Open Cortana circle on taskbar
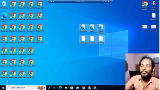The width and height of the screenshot is (160, 90). pyautogui.click(x=49, y=88)
